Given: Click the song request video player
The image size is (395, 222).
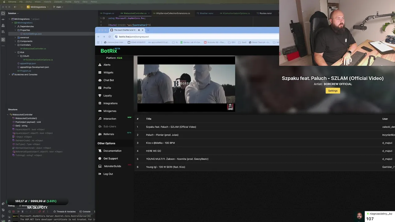Looking at the screenshot, I should coord(186,84).
